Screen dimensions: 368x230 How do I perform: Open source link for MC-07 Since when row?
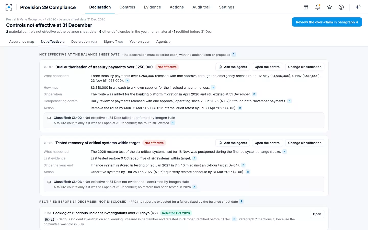254,94
